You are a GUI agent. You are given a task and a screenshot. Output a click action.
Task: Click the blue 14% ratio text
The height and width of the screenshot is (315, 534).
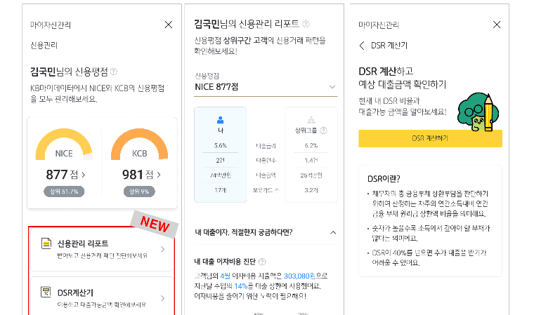click(x=240, y=286)
